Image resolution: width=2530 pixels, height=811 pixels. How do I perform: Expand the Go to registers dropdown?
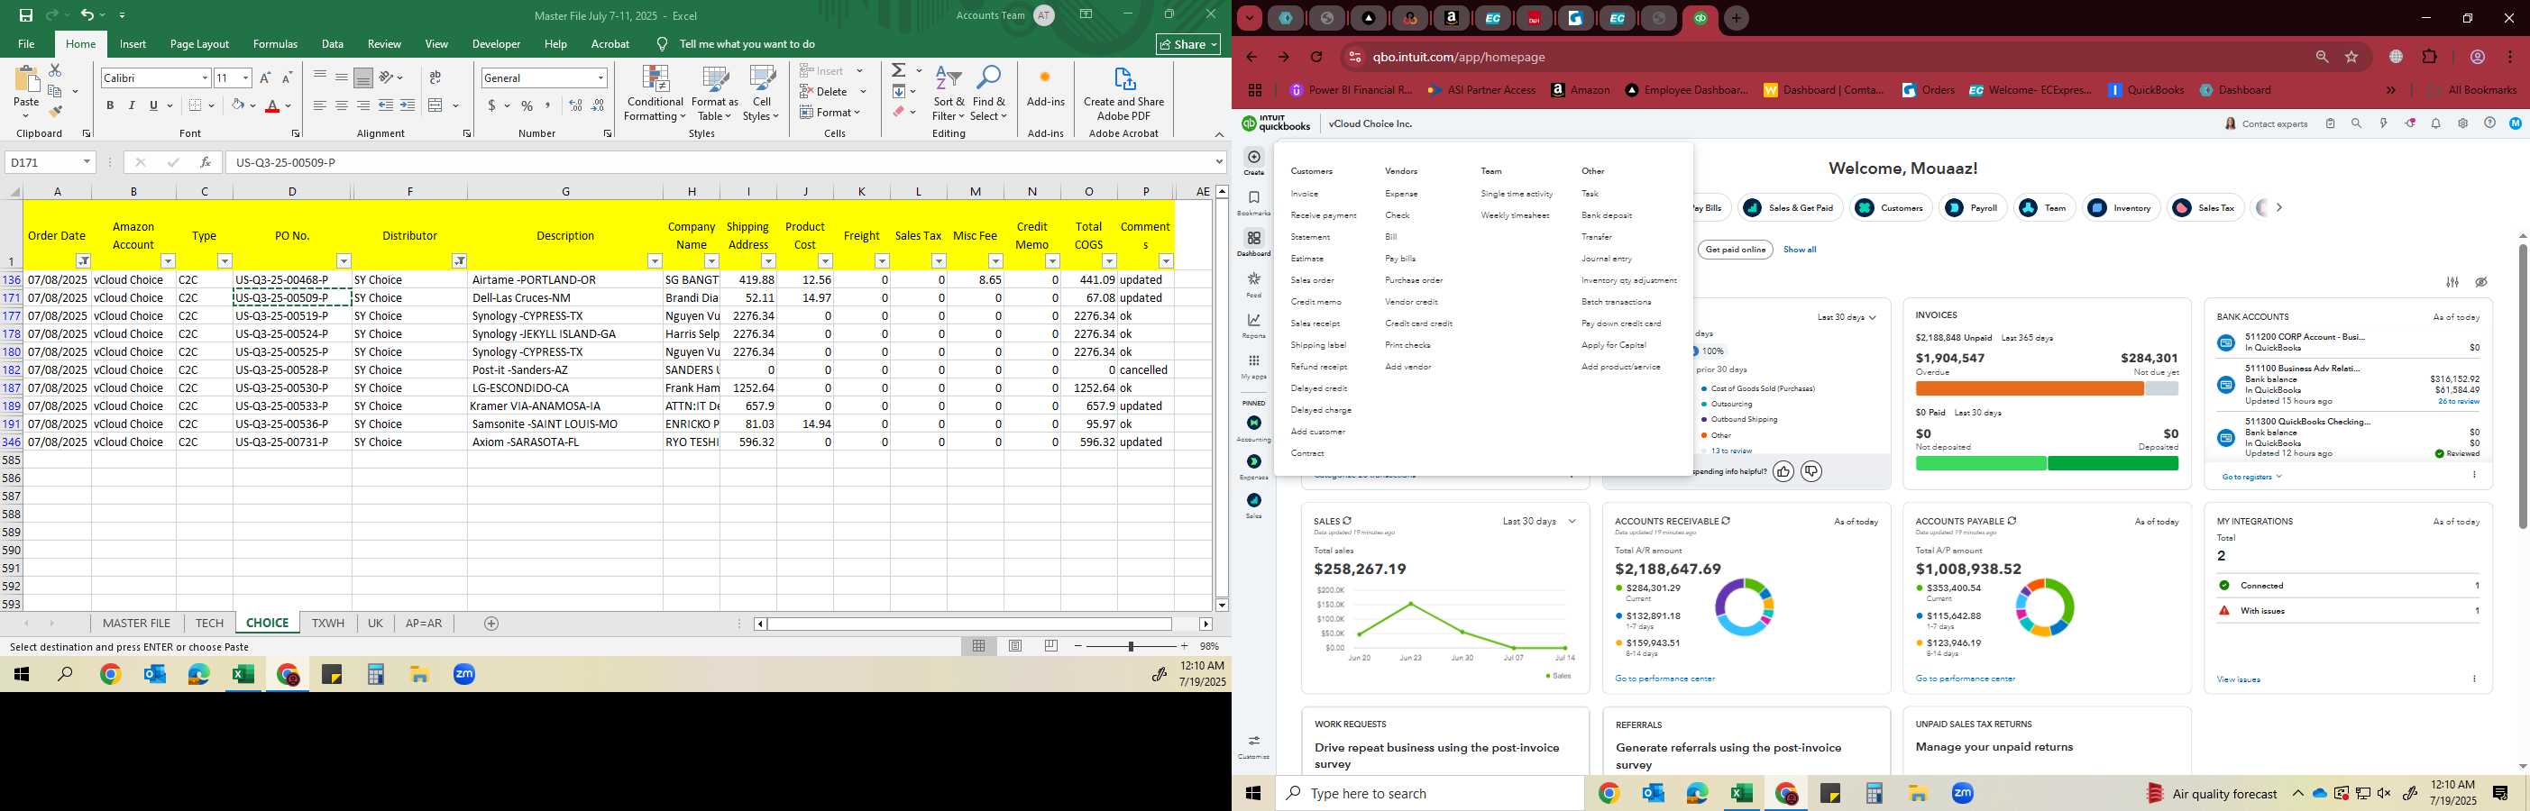click(2252, 478)
